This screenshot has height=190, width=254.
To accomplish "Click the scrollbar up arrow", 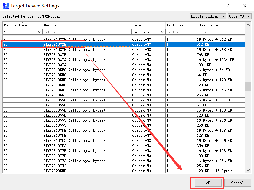I will pos(248,25).
